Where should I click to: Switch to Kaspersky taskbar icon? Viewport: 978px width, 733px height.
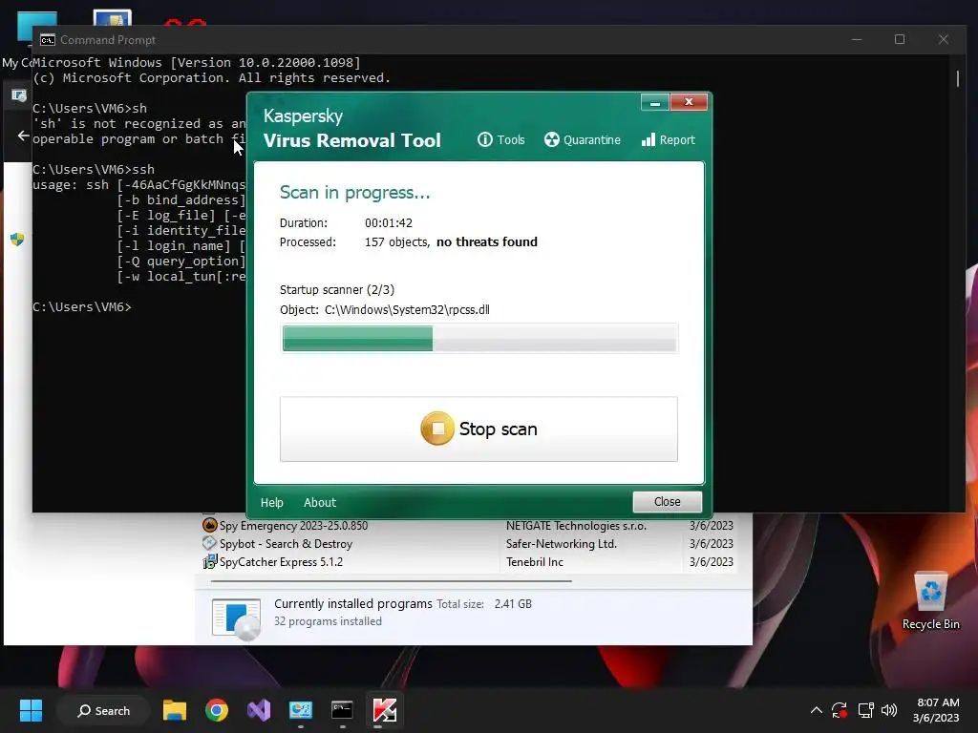(384, 710)
